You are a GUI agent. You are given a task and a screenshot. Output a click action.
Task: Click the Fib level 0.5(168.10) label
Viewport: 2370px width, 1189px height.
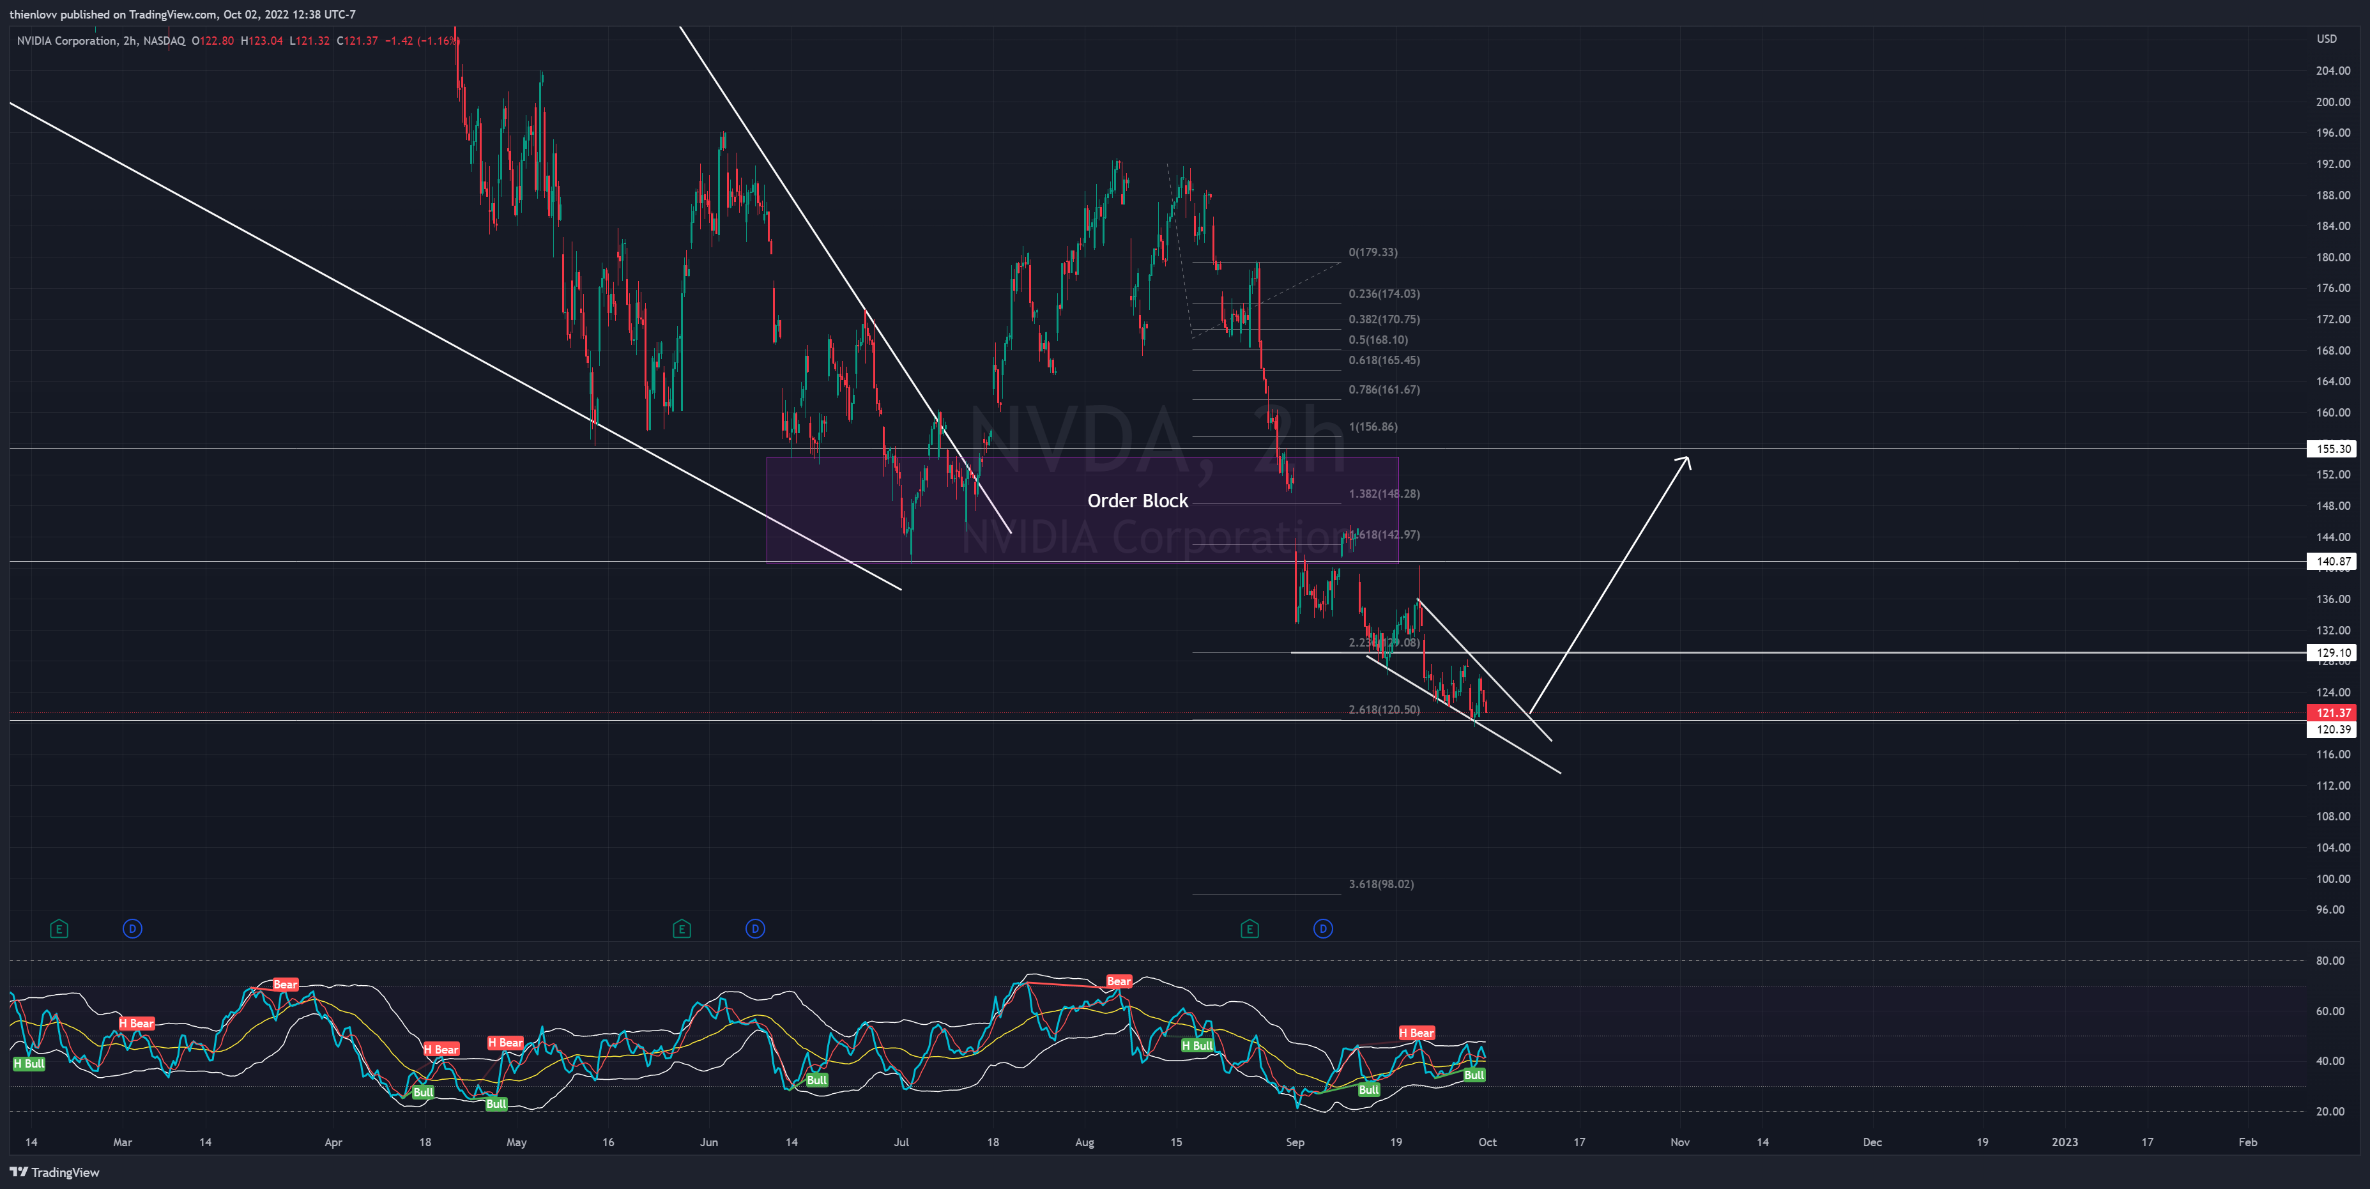pyautogui.click(x=1378, y=340)
